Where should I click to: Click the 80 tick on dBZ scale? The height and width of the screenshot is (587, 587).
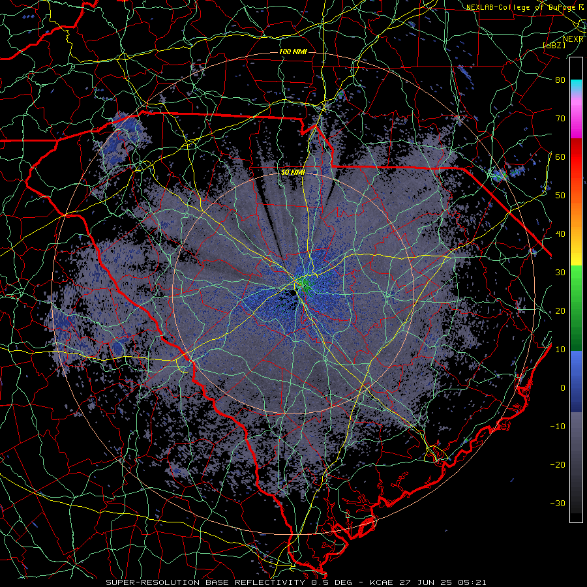[560, 80]
